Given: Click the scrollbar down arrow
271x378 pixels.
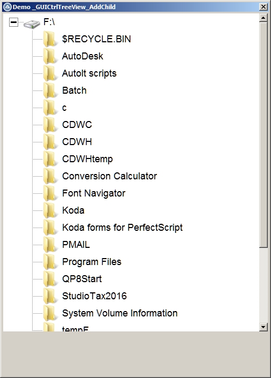Looking at the screenshot, I should [x=264, y=327].
